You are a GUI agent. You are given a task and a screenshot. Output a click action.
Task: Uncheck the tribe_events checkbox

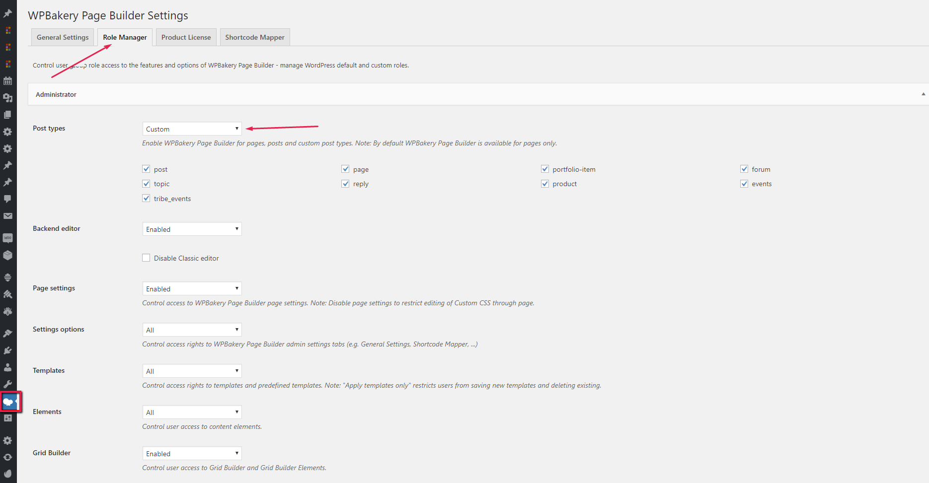(x=146, y=198)
